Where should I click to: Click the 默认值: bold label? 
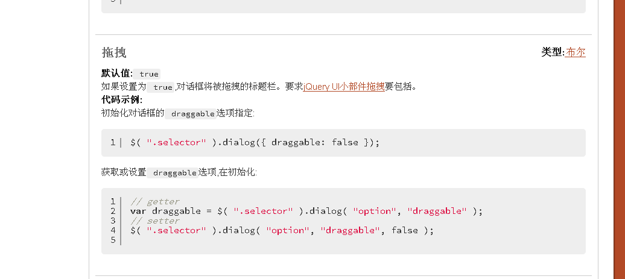[x=117, y=74]
